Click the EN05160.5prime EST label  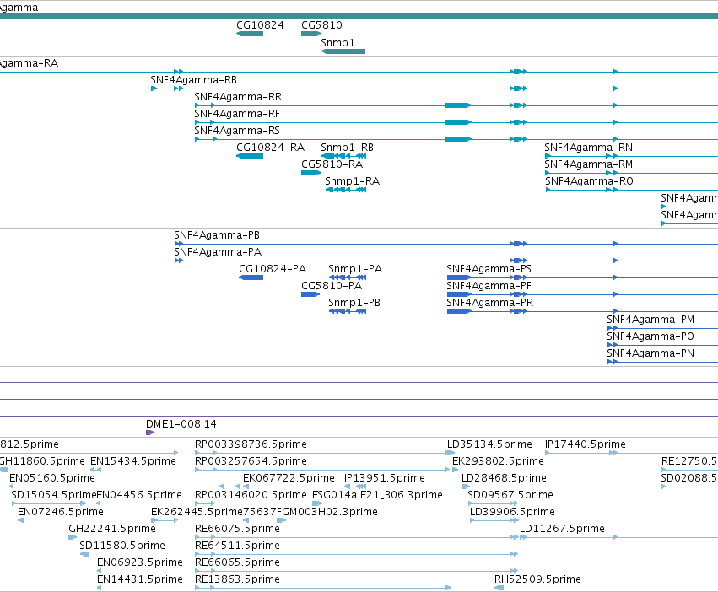pyautogui.click(x=52, y=478)
